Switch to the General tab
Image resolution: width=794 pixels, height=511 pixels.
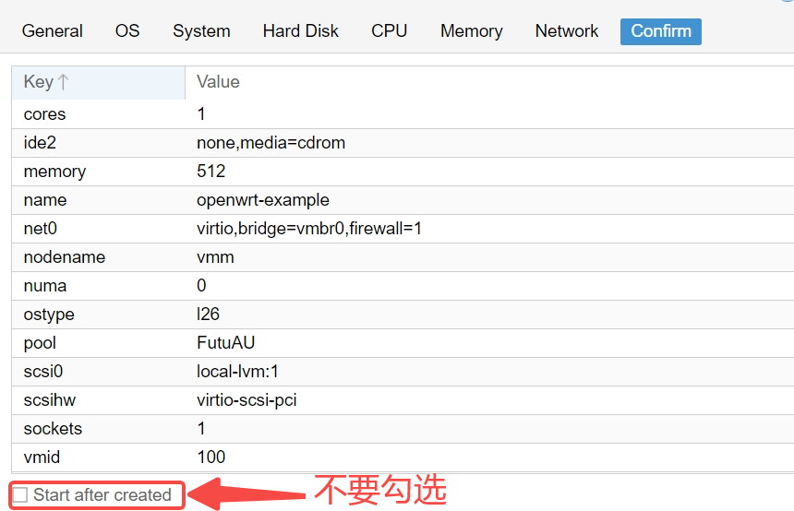52,31
